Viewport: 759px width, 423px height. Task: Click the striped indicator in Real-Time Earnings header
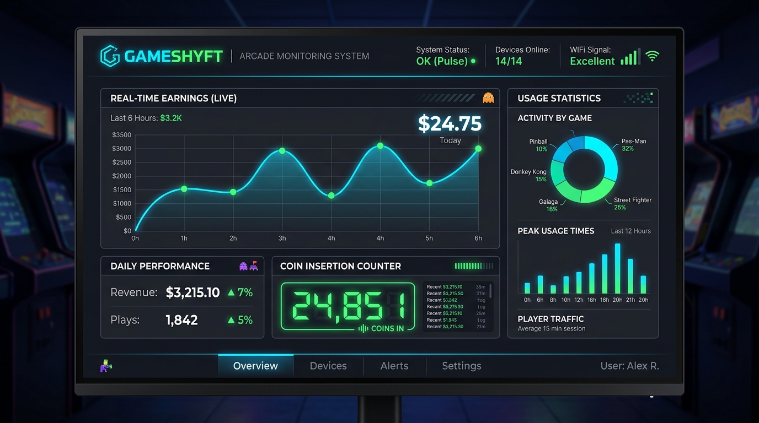[x=445, y=98]
